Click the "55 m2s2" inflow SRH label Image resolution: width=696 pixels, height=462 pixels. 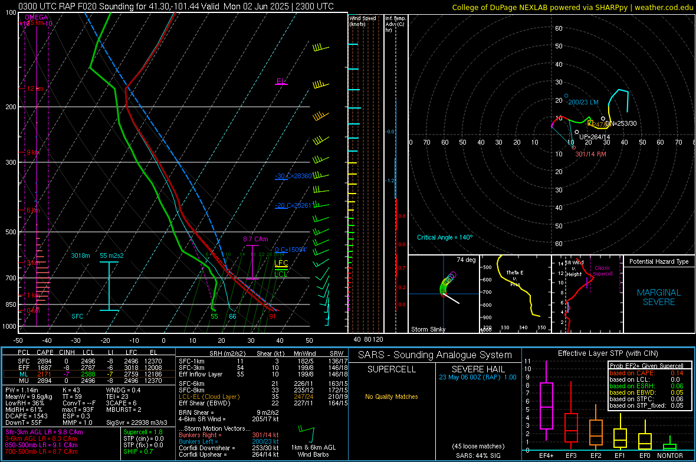coord(112,256)
